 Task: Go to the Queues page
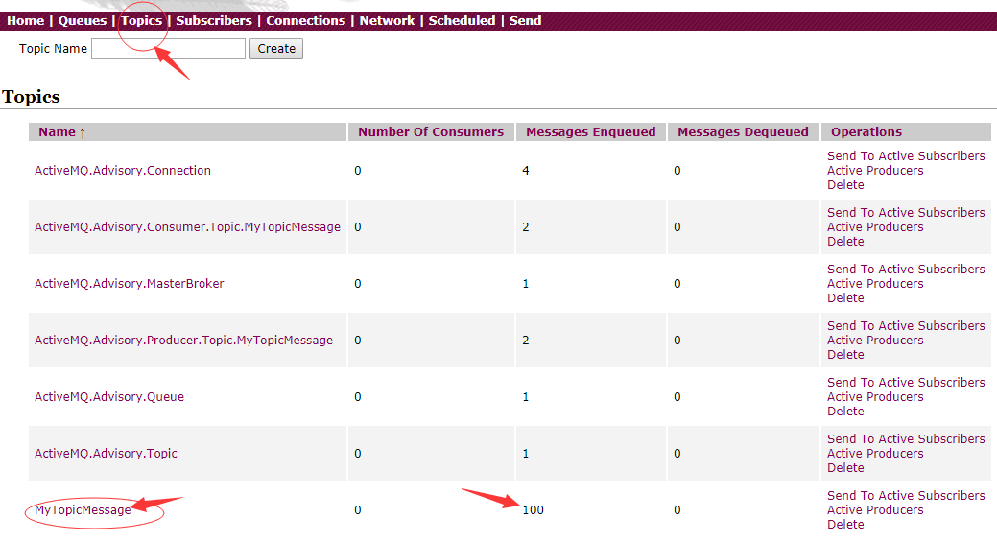(x=83, y=20)
